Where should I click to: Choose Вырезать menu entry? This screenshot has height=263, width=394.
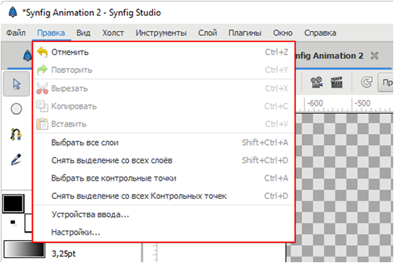click(x=164, y=89)
